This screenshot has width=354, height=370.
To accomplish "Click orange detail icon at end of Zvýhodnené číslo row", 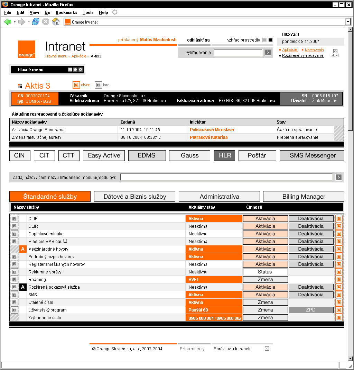I will click(339, 318).
